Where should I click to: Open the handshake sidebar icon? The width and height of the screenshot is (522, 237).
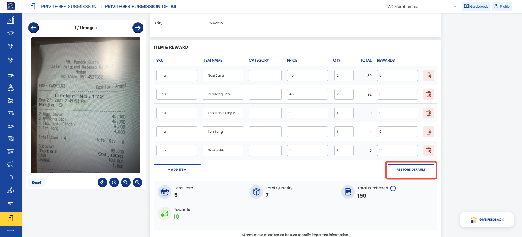tap(11, 33)
